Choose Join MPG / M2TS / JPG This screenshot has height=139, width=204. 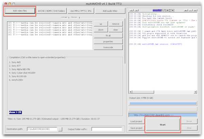[x=81, y=11]
